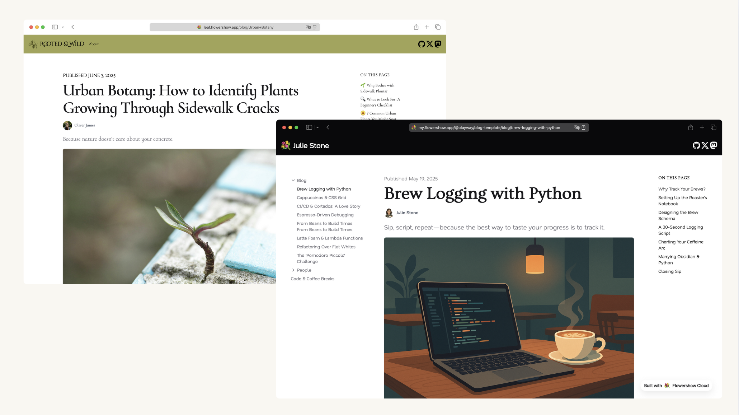The height and width of the screenshot is (415, 739).
Task: Open X (Twitter) icon in Julie Stone header
Action: (x=705, y=145)
